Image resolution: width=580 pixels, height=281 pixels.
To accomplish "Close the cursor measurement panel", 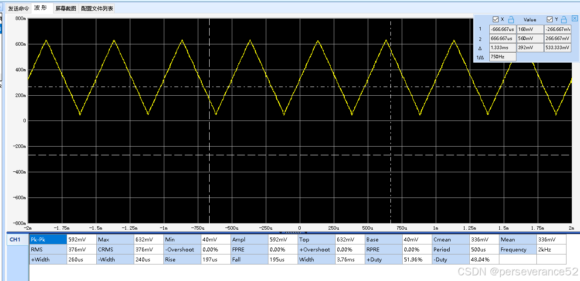I will 575,19.
